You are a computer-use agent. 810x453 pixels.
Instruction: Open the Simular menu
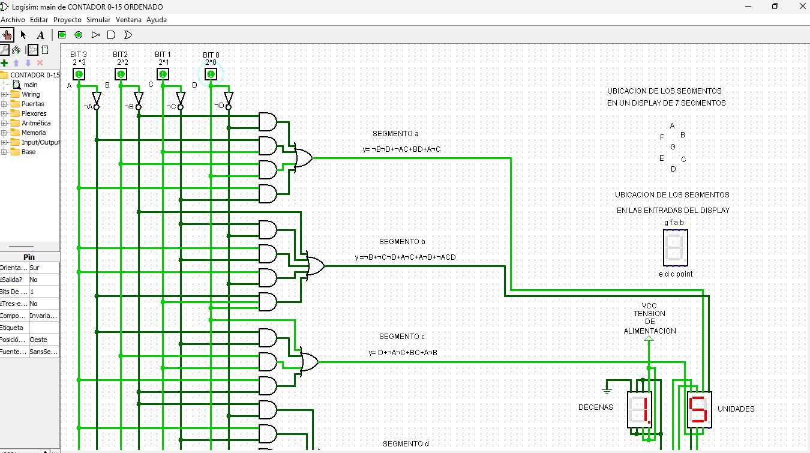click(x=98, y=19)
